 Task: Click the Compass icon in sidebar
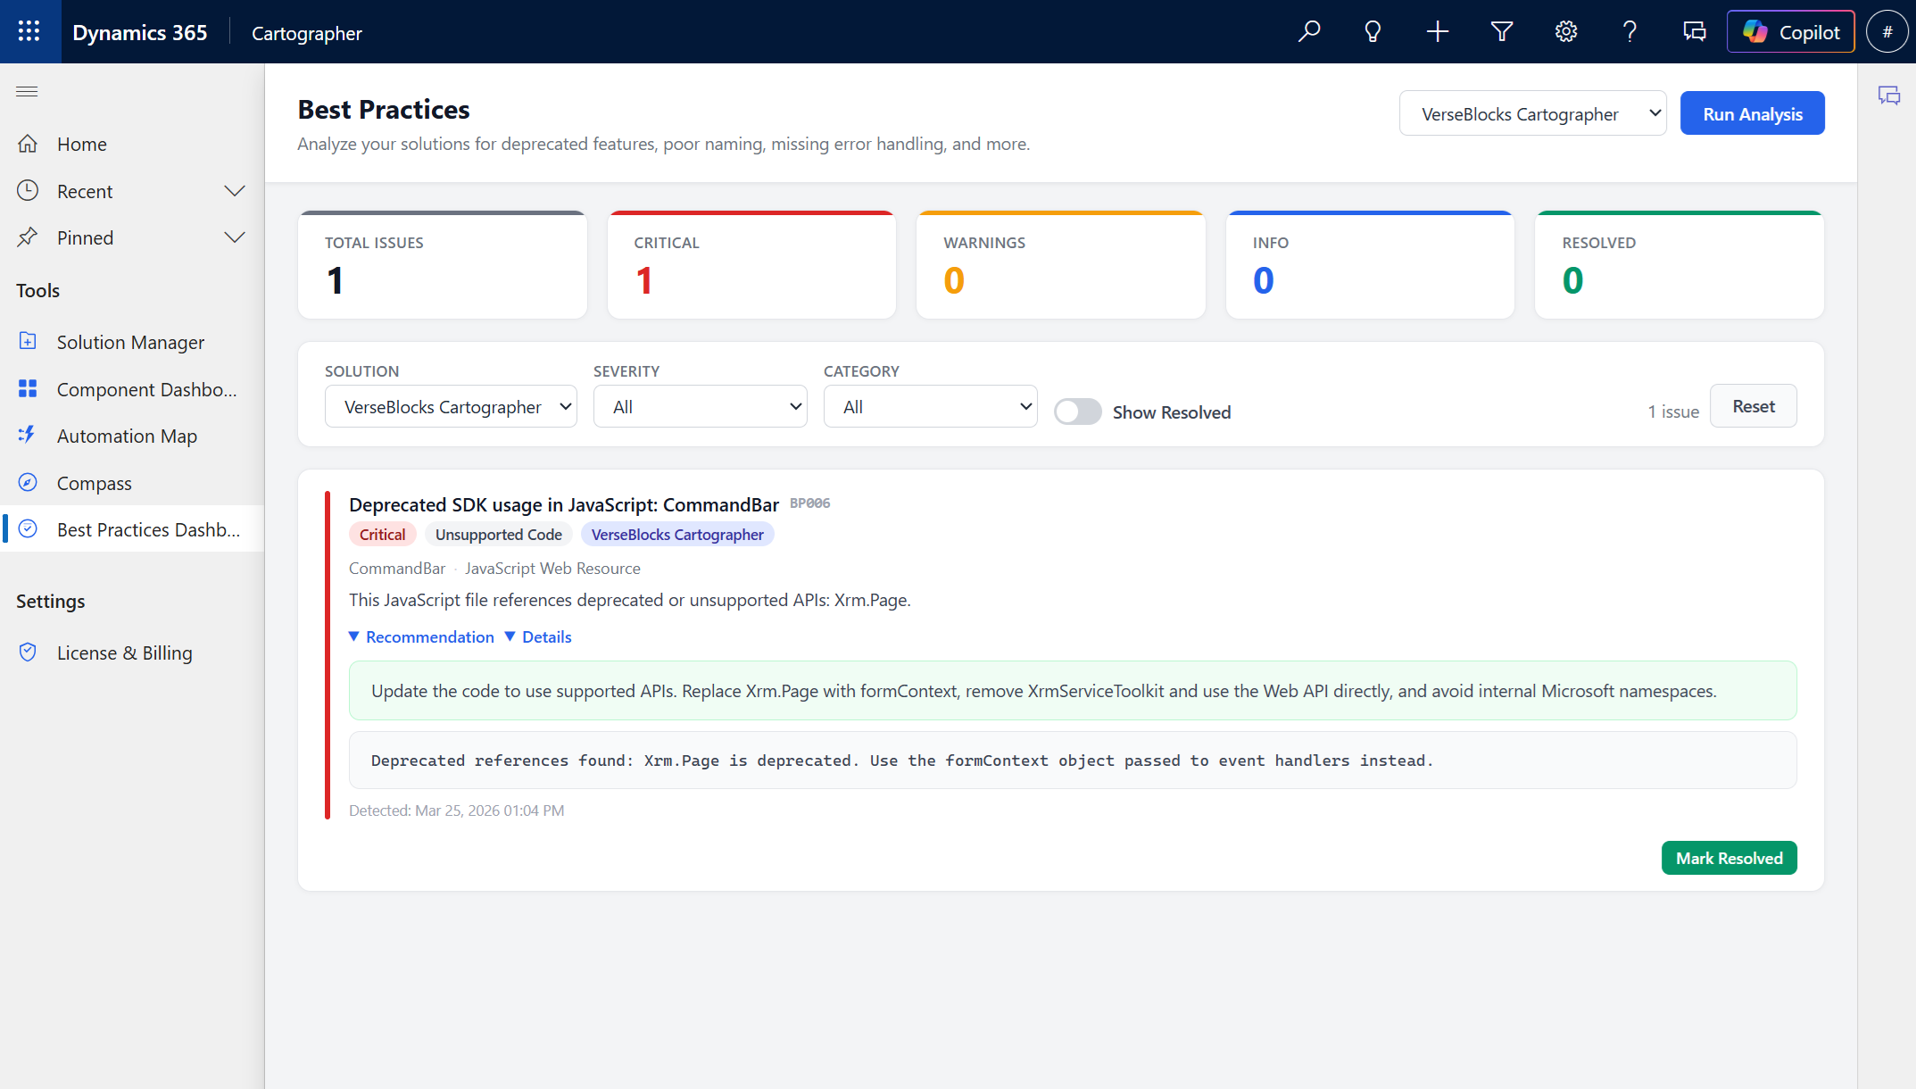tap(28, 482)
